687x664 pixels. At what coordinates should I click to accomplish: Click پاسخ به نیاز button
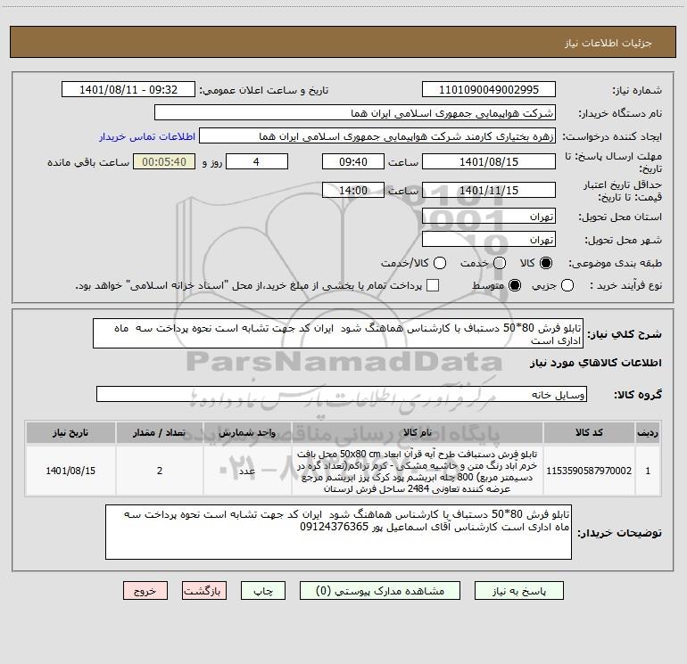(x=518, y=591)
